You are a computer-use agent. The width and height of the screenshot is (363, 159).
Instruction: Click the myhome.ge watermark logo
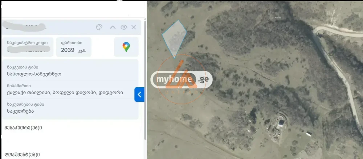[181, 79]
